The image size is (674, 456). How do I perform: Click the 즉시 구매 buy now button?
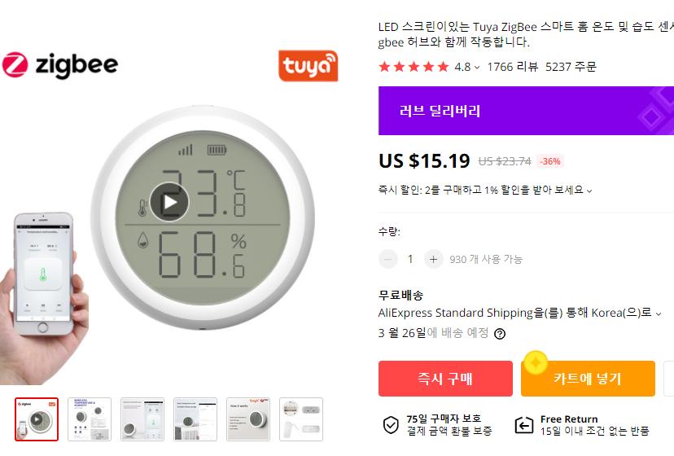(445, 379)
